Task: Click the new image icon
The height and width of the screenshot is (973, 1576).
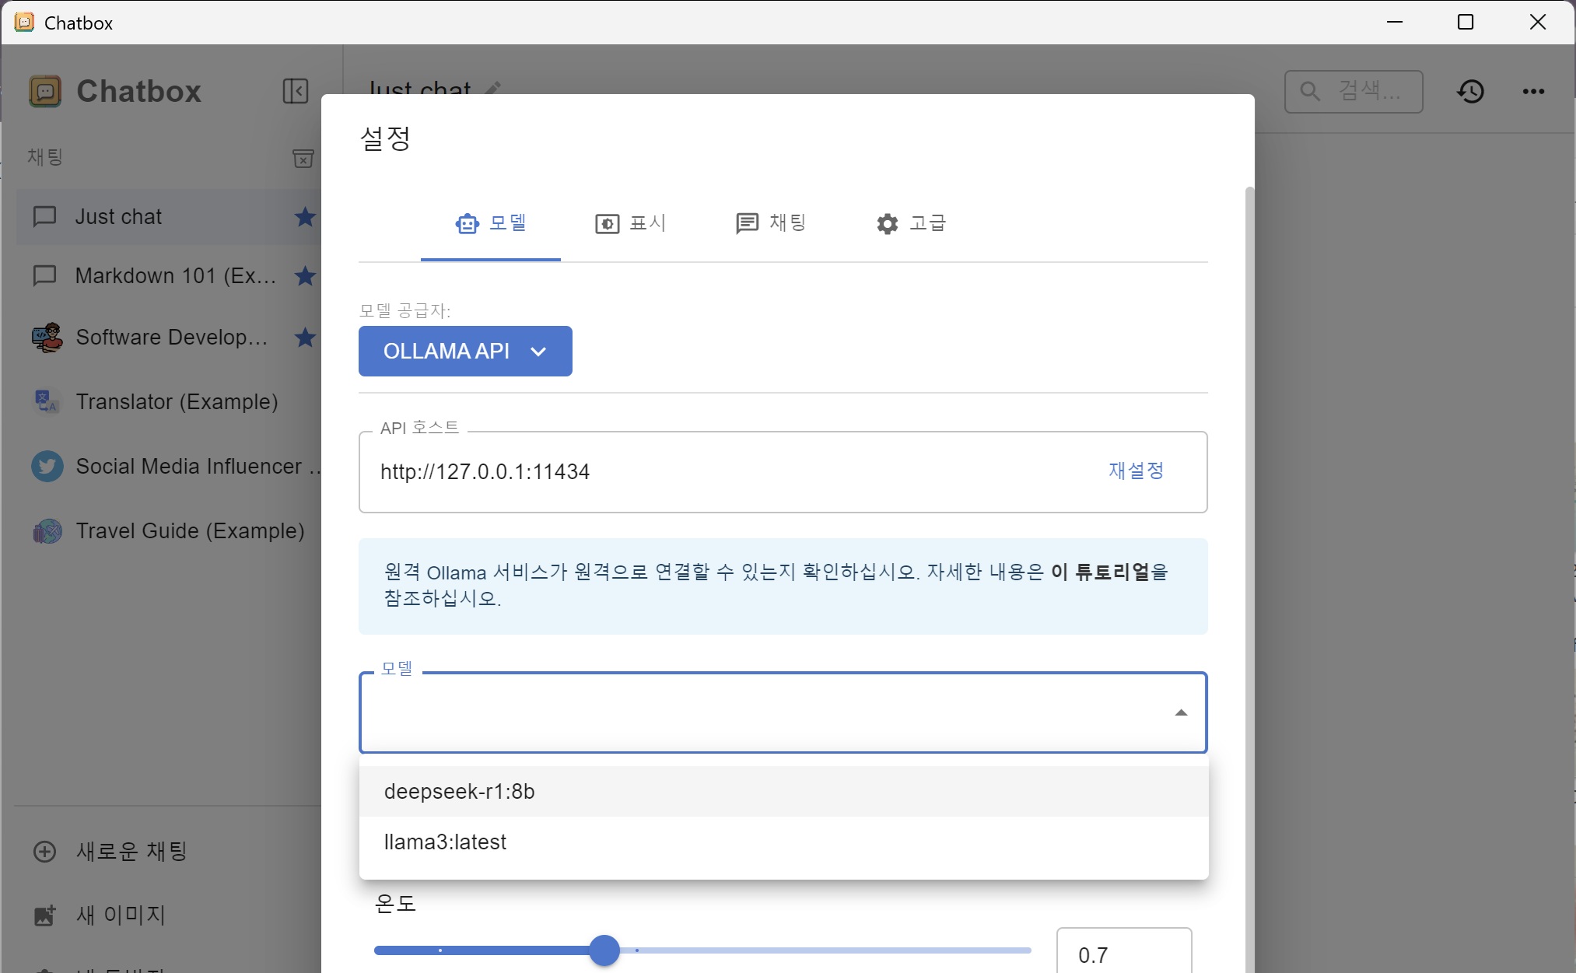Action: pyautogui.click(x=45, y=915)
